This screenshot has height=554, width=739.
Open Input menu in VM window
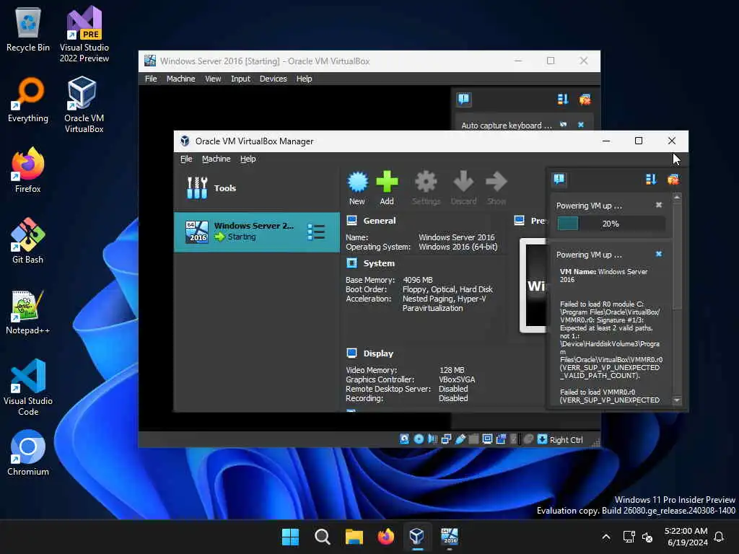[x=240, y=79]
